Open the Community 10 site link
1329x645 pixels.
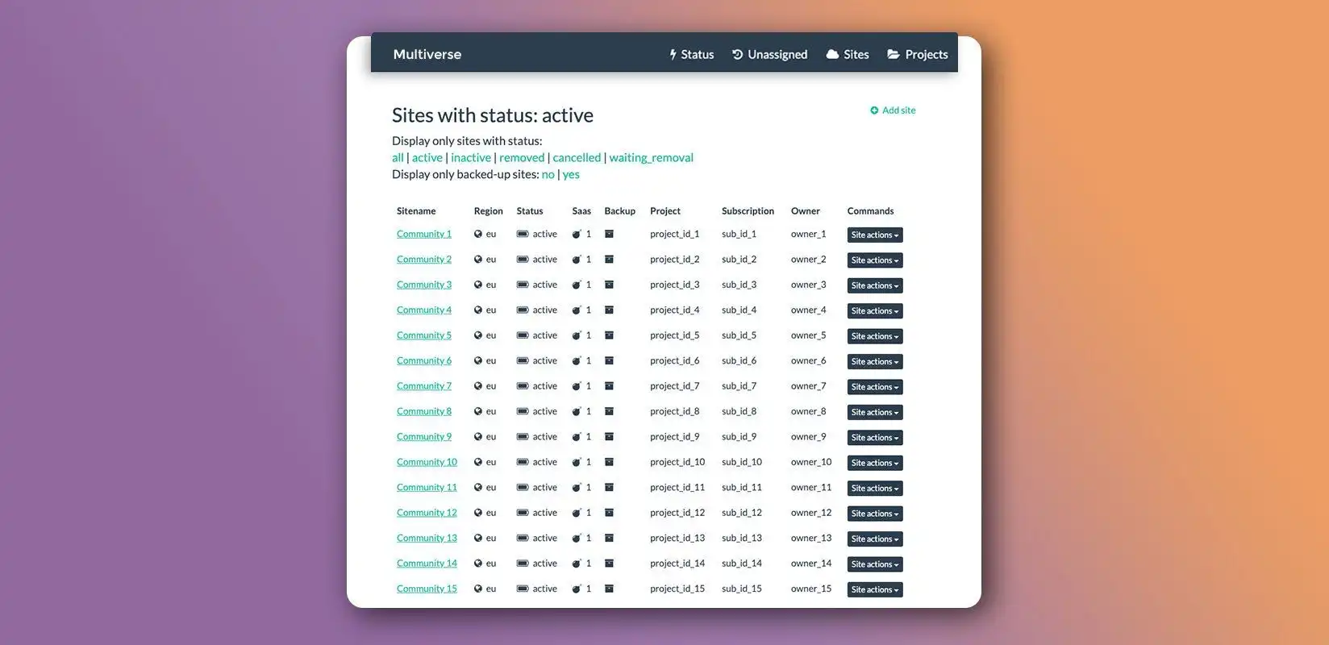tap(427, 462)
